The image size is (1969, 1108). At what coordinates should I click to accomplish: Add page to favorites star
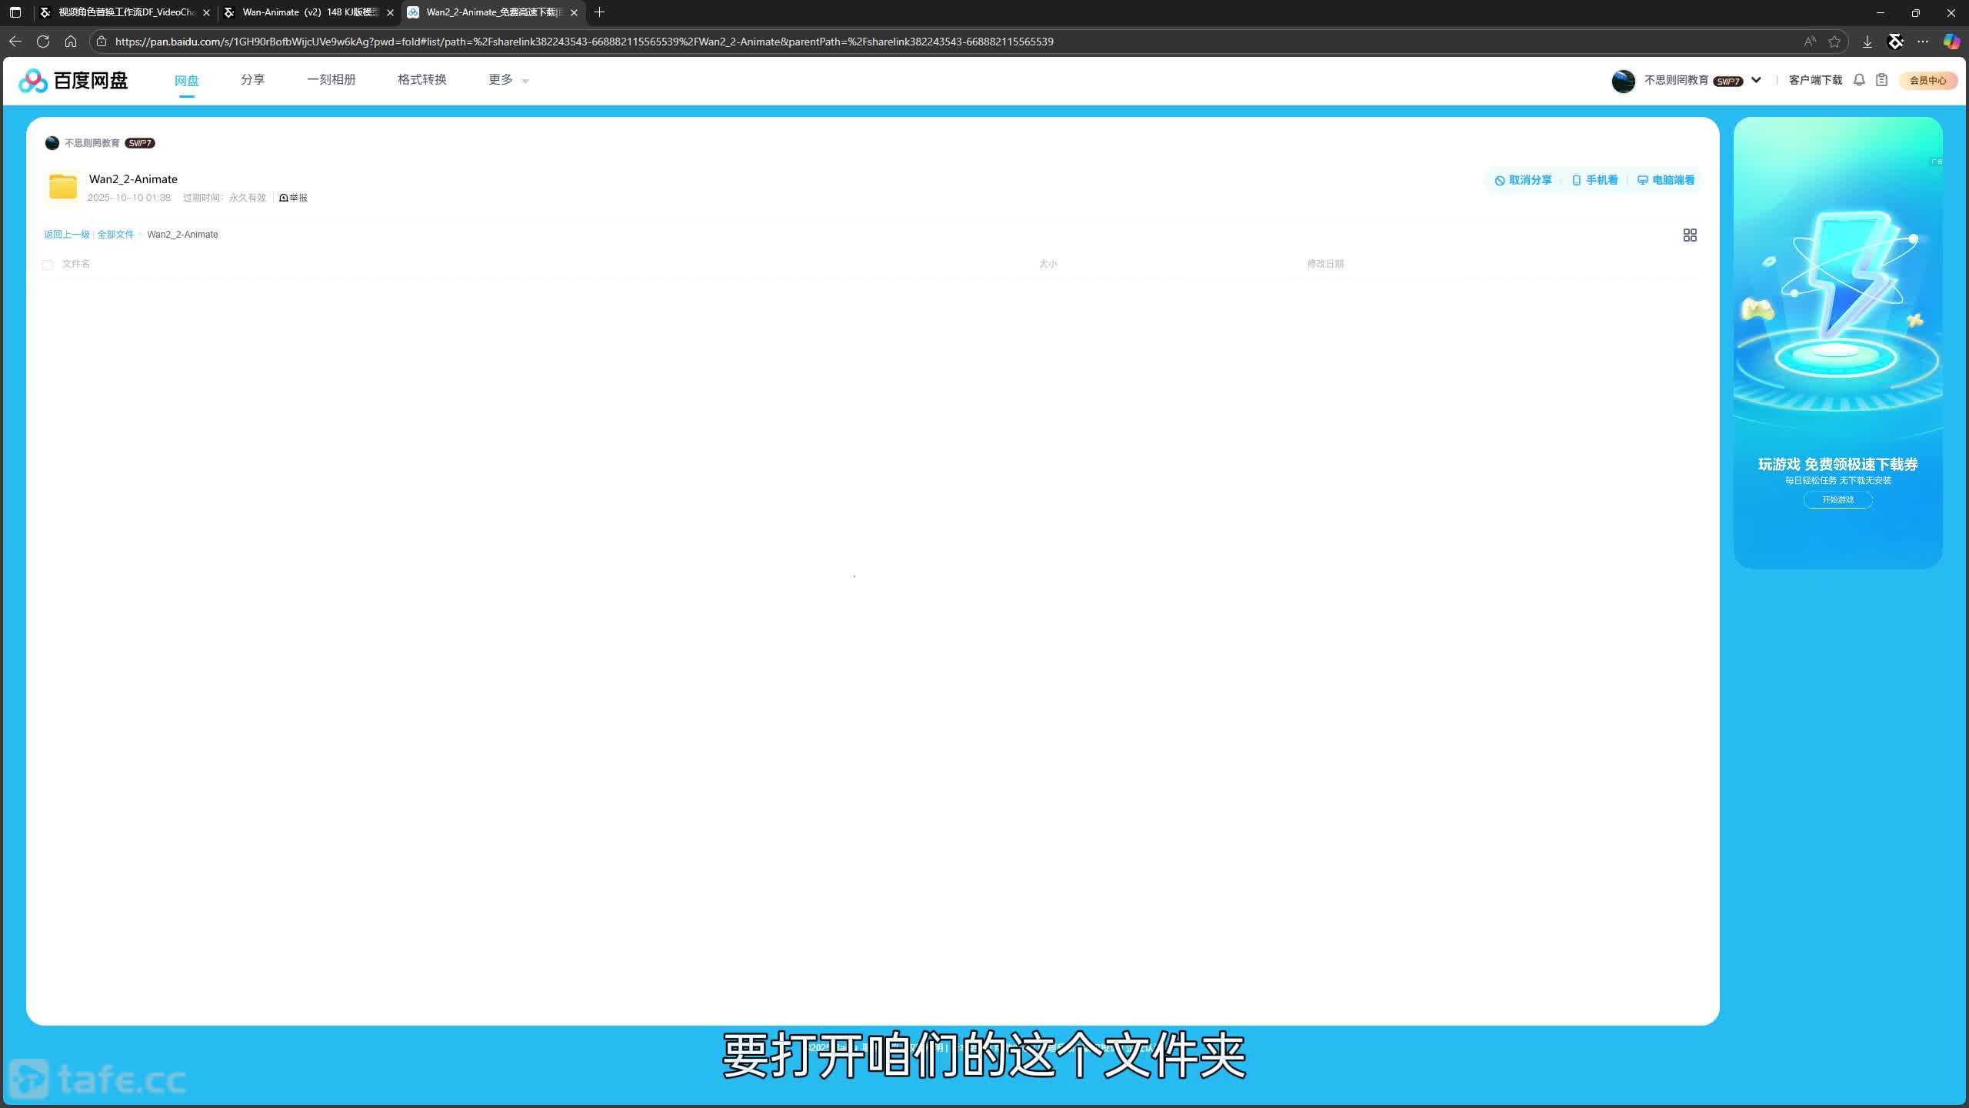(x=1834, y=42)
